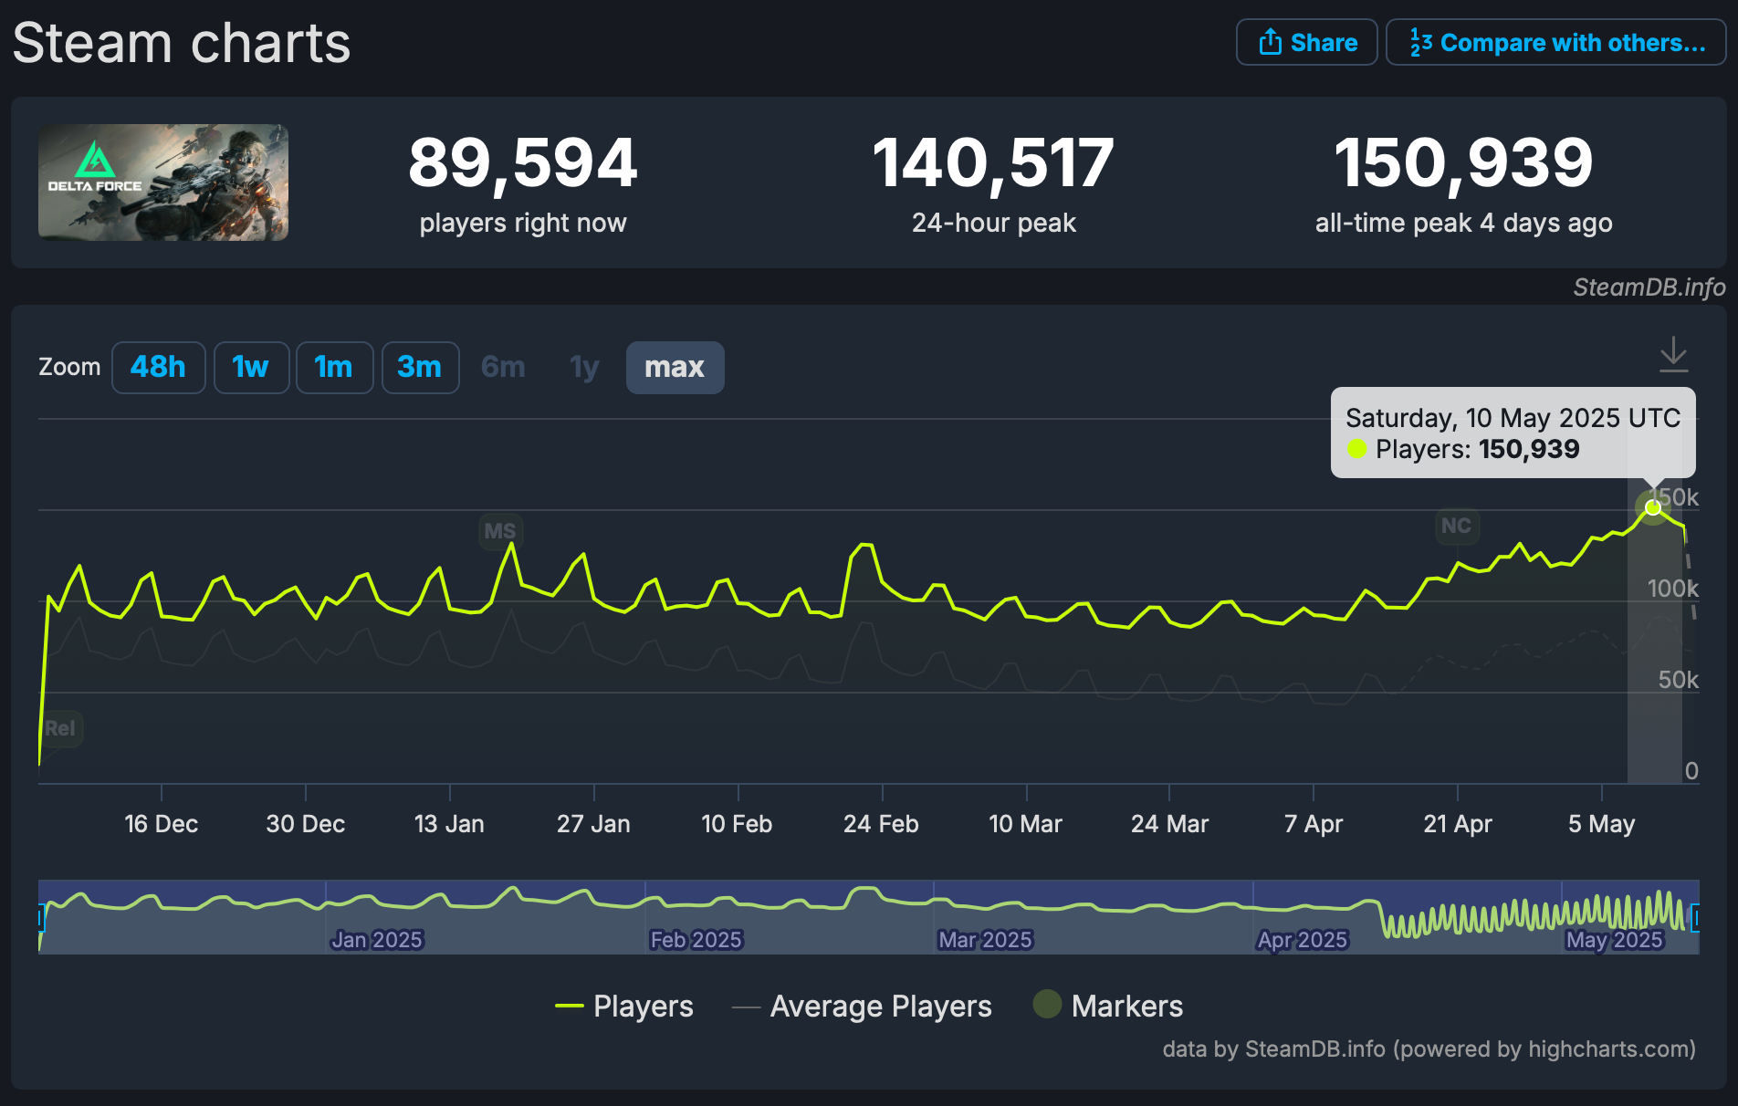The height and width of the screenshot is (1106, 1738).
Task: Click the Rel release marker
Action: (60, 728)
